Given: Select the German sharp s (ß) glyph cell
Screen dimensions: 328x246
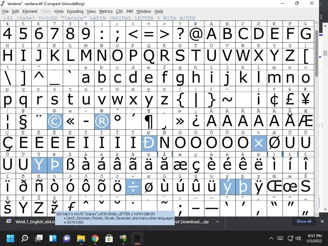Looking at the screenshot, I should 71,165.
